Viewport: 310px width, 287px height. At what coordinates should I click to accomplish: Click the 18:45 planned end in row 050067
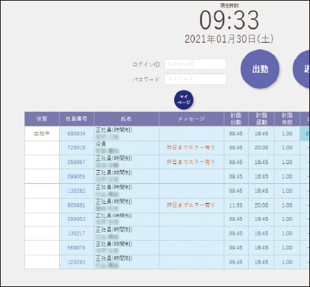click(x=261, y=162)
